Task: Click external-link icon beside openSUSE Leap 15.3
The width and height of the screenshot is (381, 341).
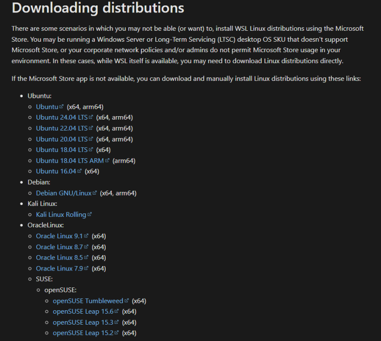Action: coord(117,322)
